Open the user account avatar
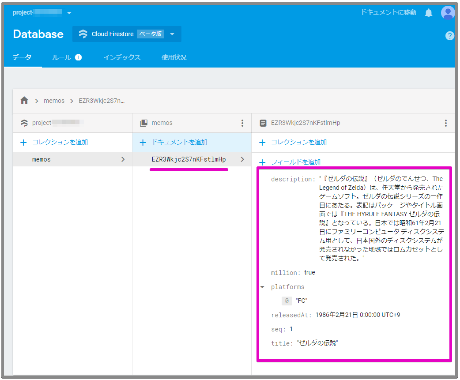The height and width of the screenshot is (380, 460). [x=448, y=13]
